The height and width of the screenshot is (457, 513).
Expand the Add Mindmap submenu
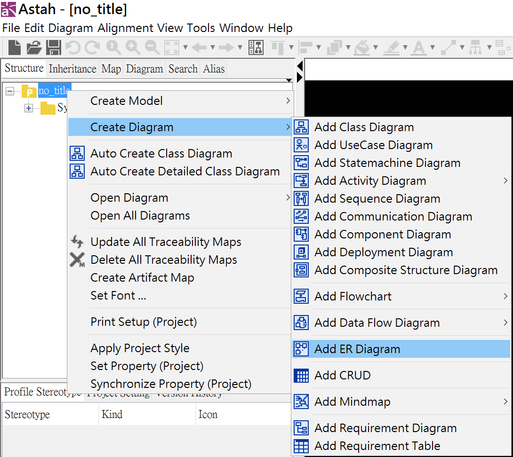click(x=401, y=402)
